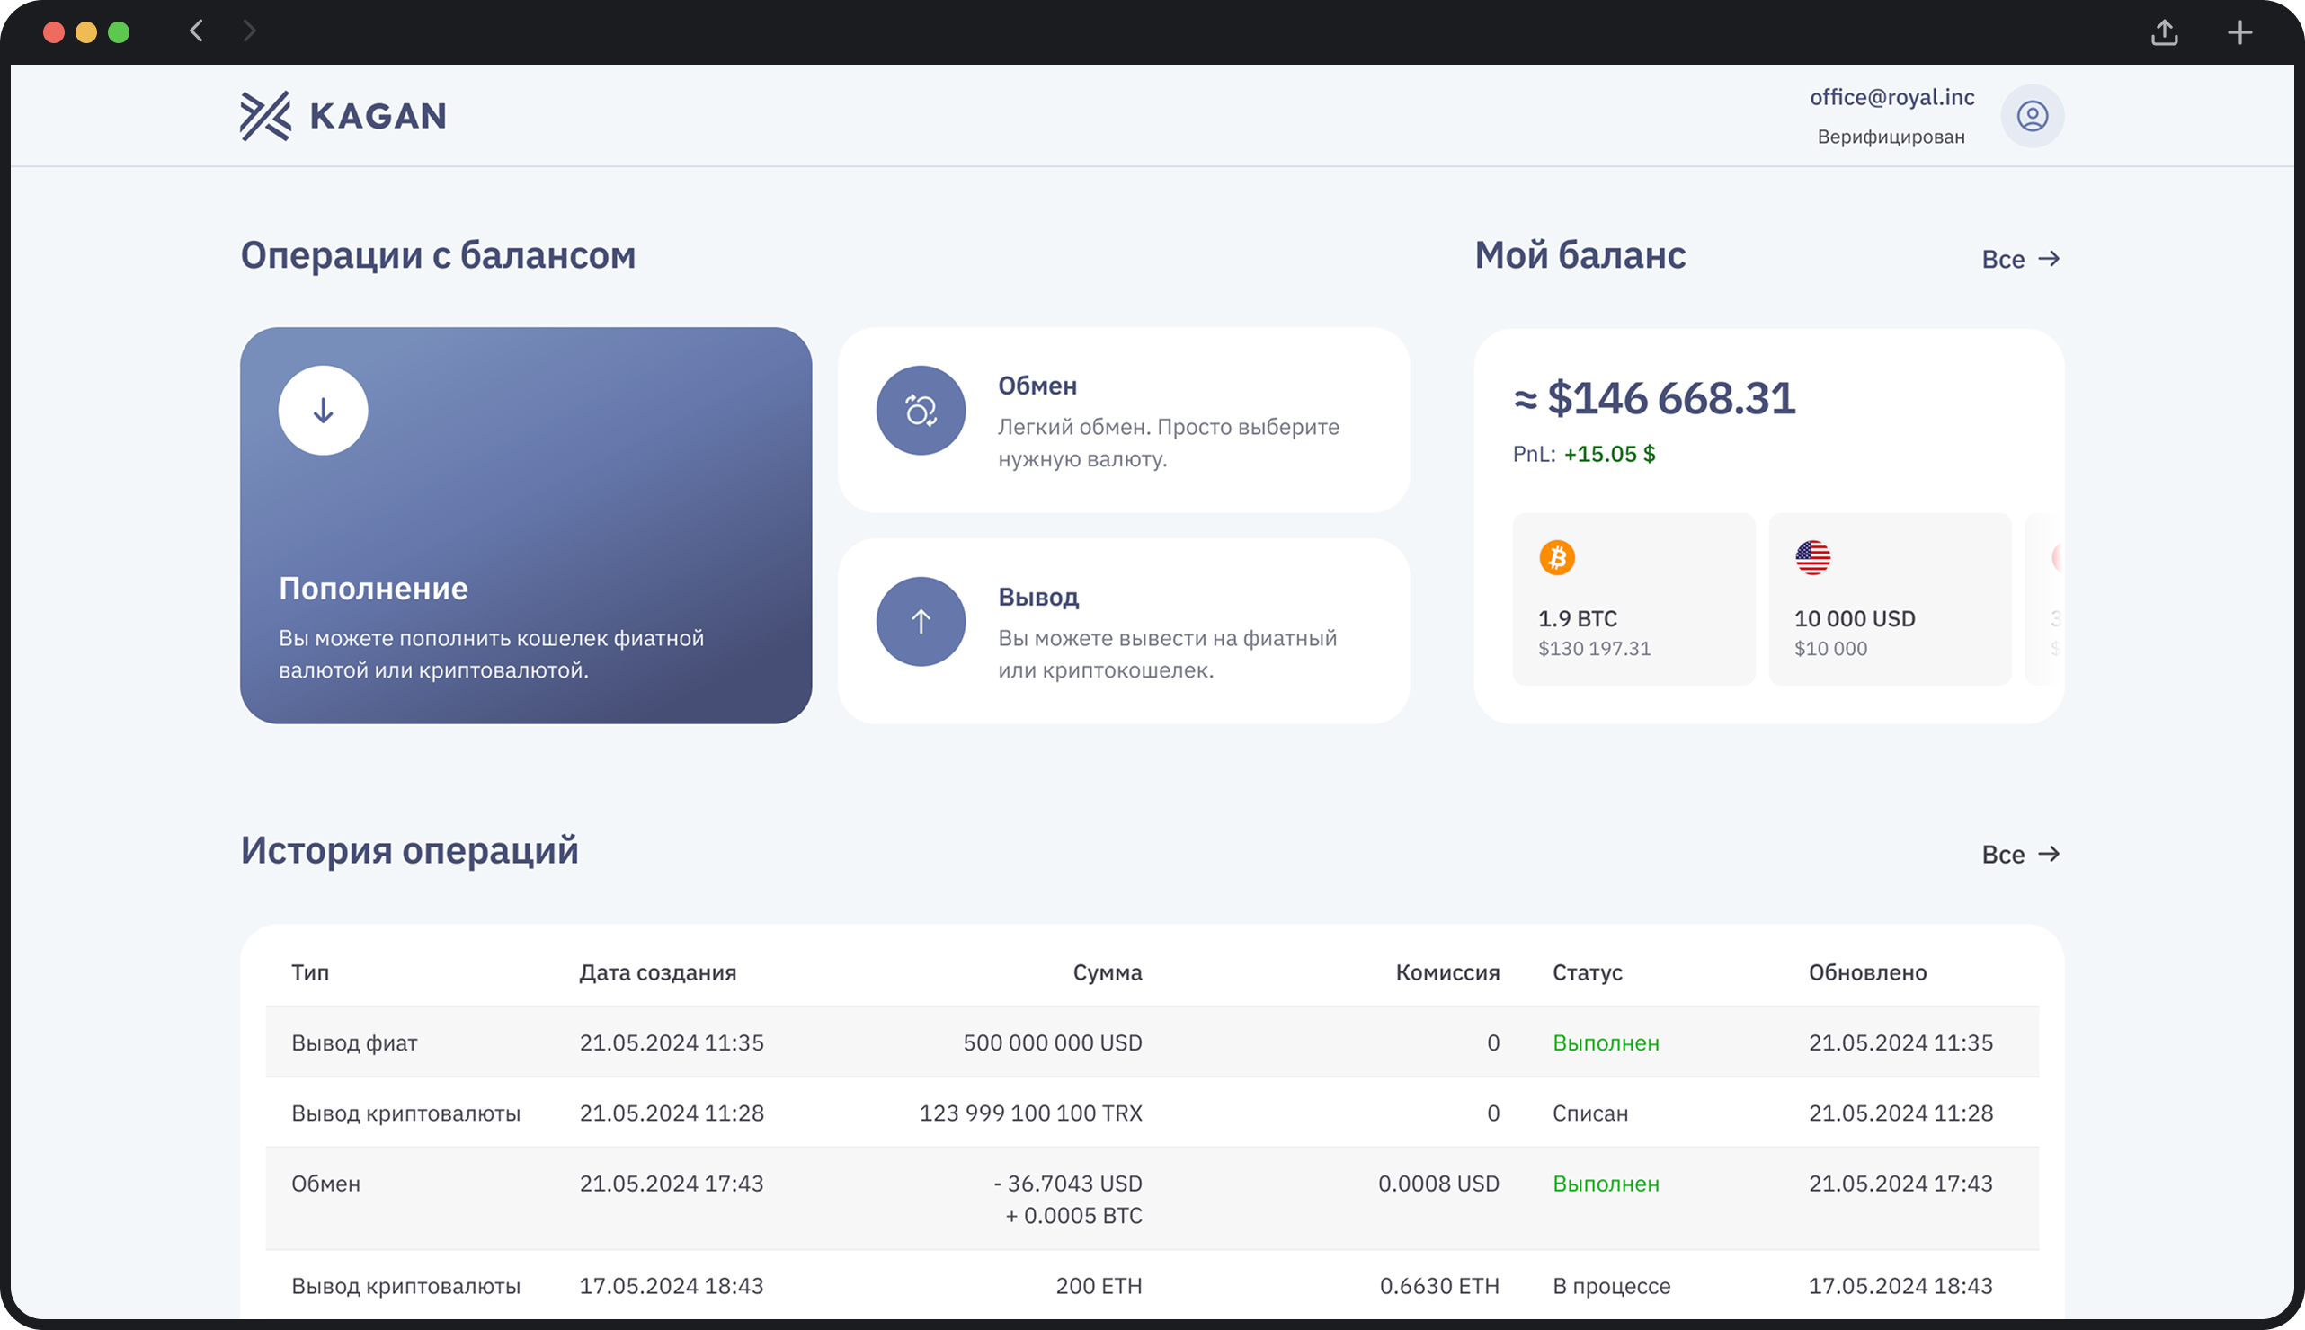
Task: Click the Bitcoin coin icon
Action: point(1557,557)
